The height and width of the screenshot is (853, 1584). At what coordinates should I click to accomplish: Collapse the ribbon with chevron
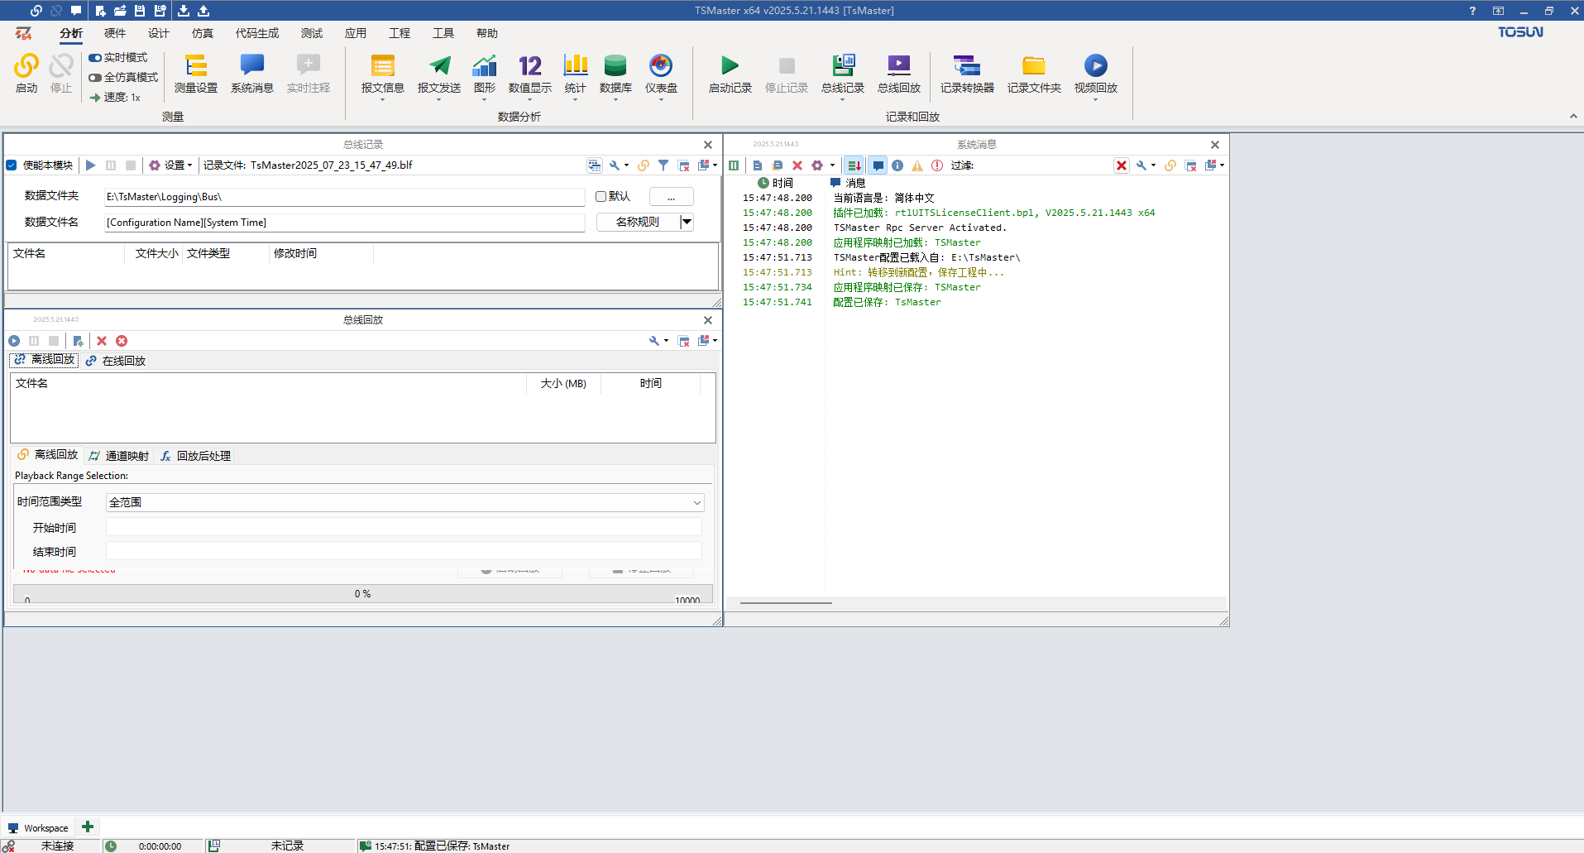tap(1573, 117)
